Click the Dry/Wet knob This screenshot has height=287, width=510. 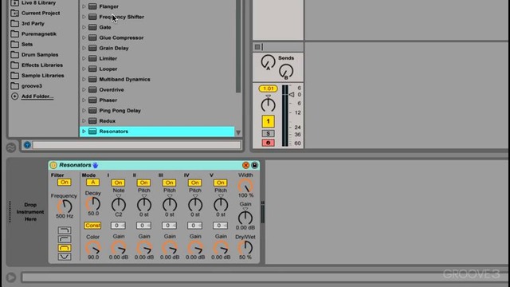pyautogui.click(x=245, y=248)
